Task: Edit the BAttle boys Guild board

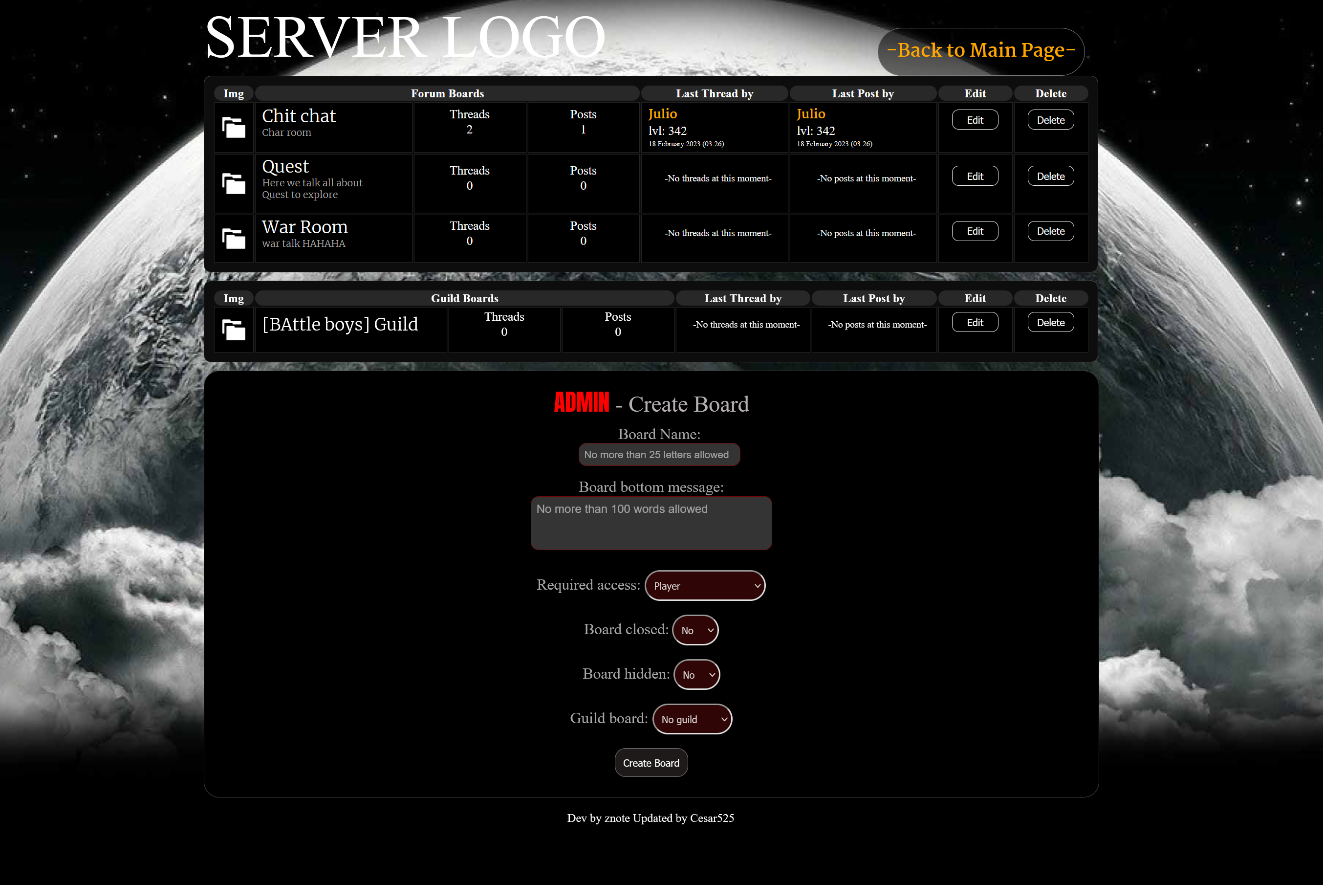Action: click(975, 322)
